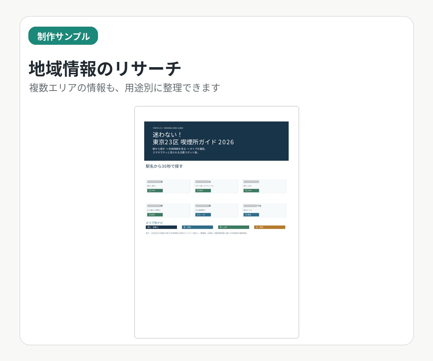Click the スマホでサッと見られる主要スポット版 tagline
Viewport: 433px width, 361px height.
176,152
